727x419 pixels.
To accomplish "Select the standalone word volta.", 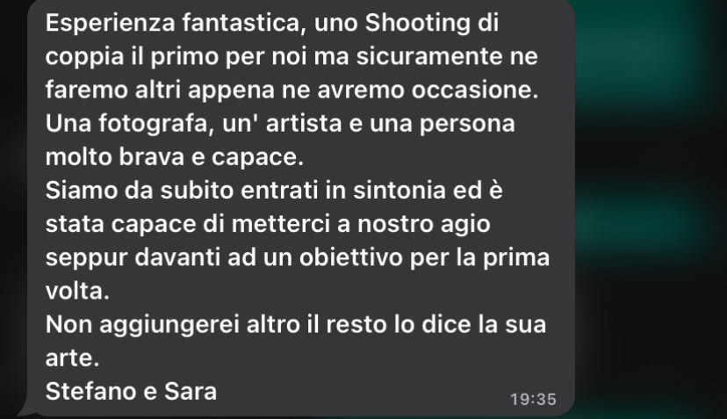I will point(77,291).
